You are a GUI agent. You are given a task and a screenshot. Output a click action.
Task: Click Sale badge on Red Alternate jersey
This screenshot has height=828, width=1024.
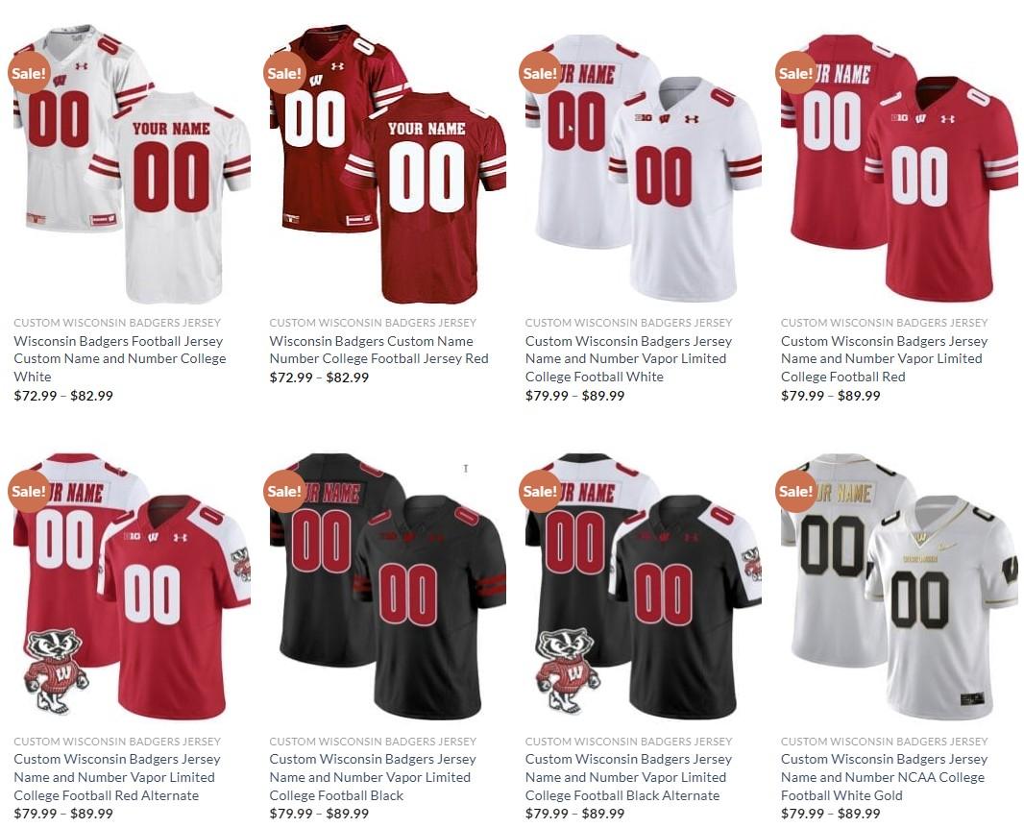(29, 491)
